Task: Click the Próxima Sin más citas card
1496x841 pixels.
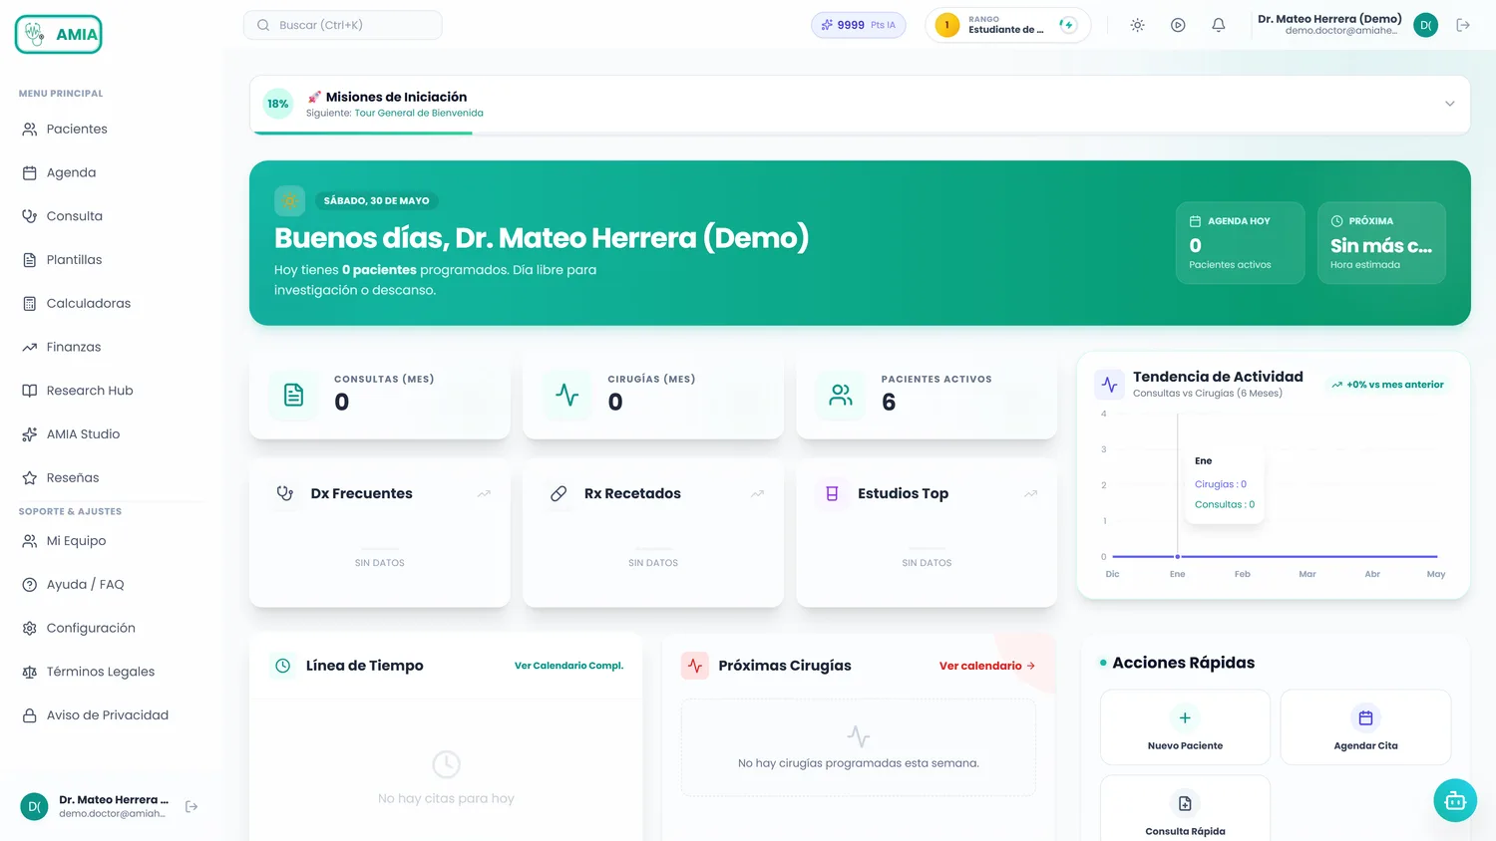Action: point(1381,243)
